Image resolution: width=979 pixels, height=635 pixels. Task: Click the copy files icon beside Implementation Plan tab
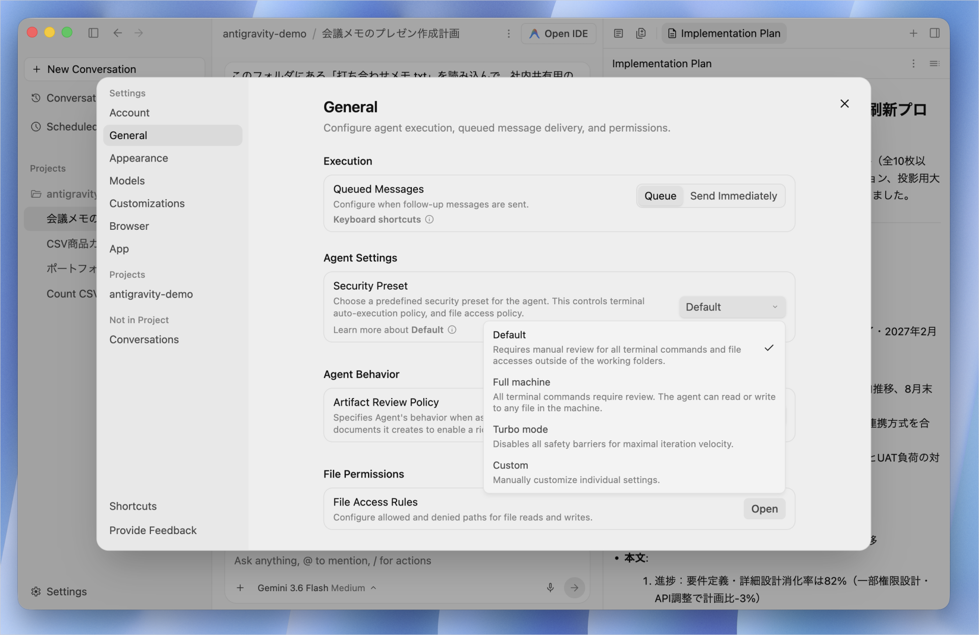pyautogui.click(x=641, y=34)
